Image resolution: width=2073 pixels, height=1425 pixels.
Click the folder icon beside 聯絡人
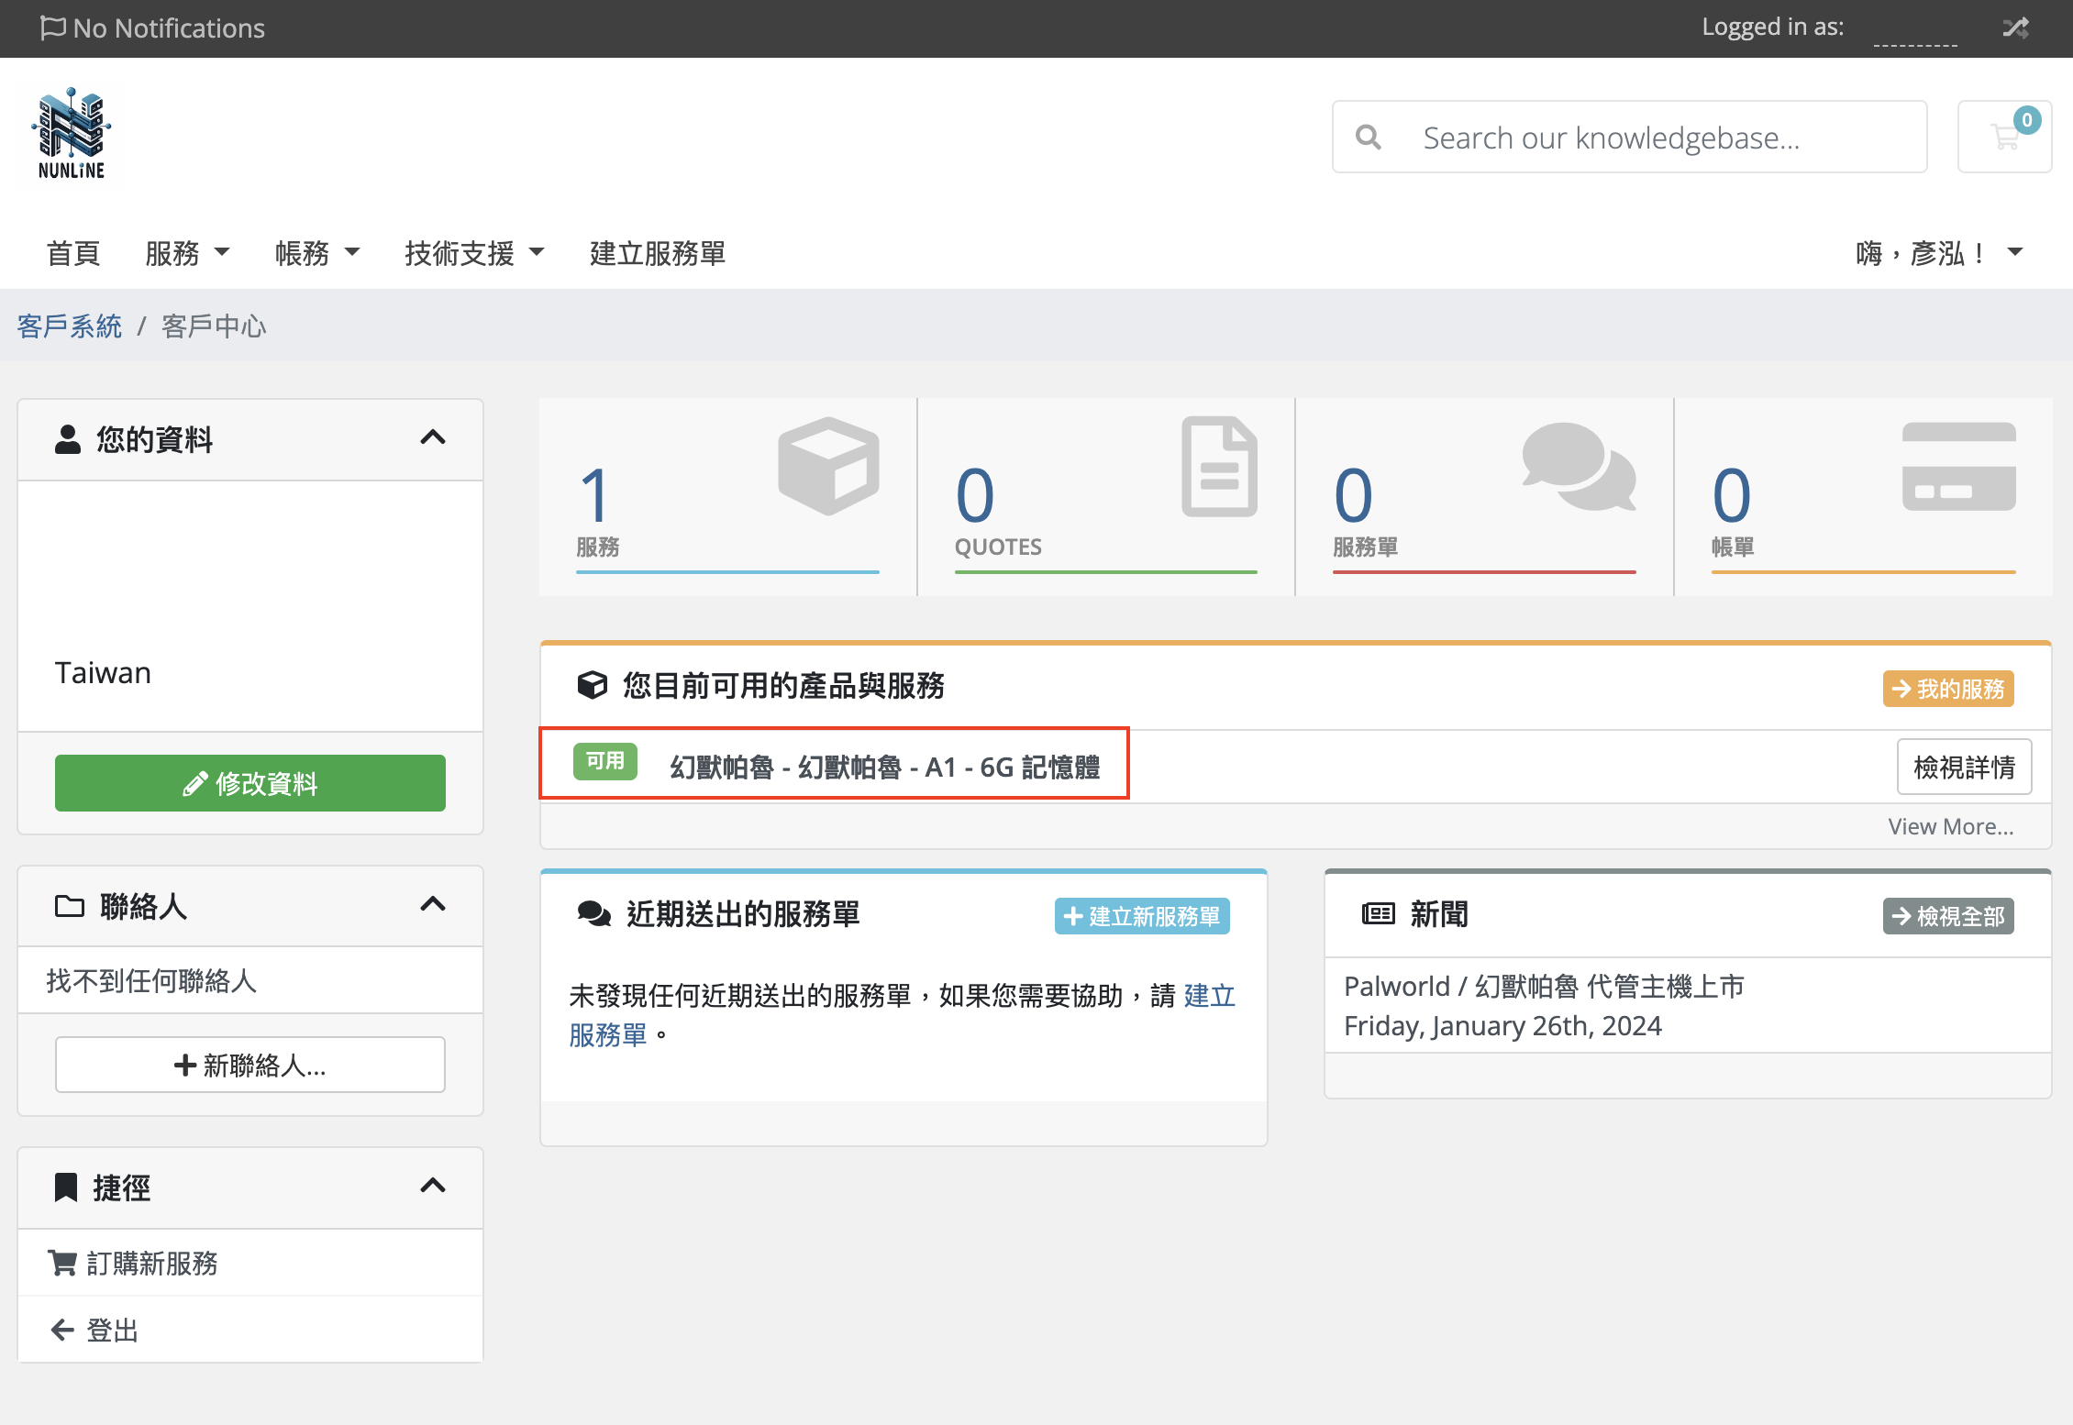click(x=70, y=906)
